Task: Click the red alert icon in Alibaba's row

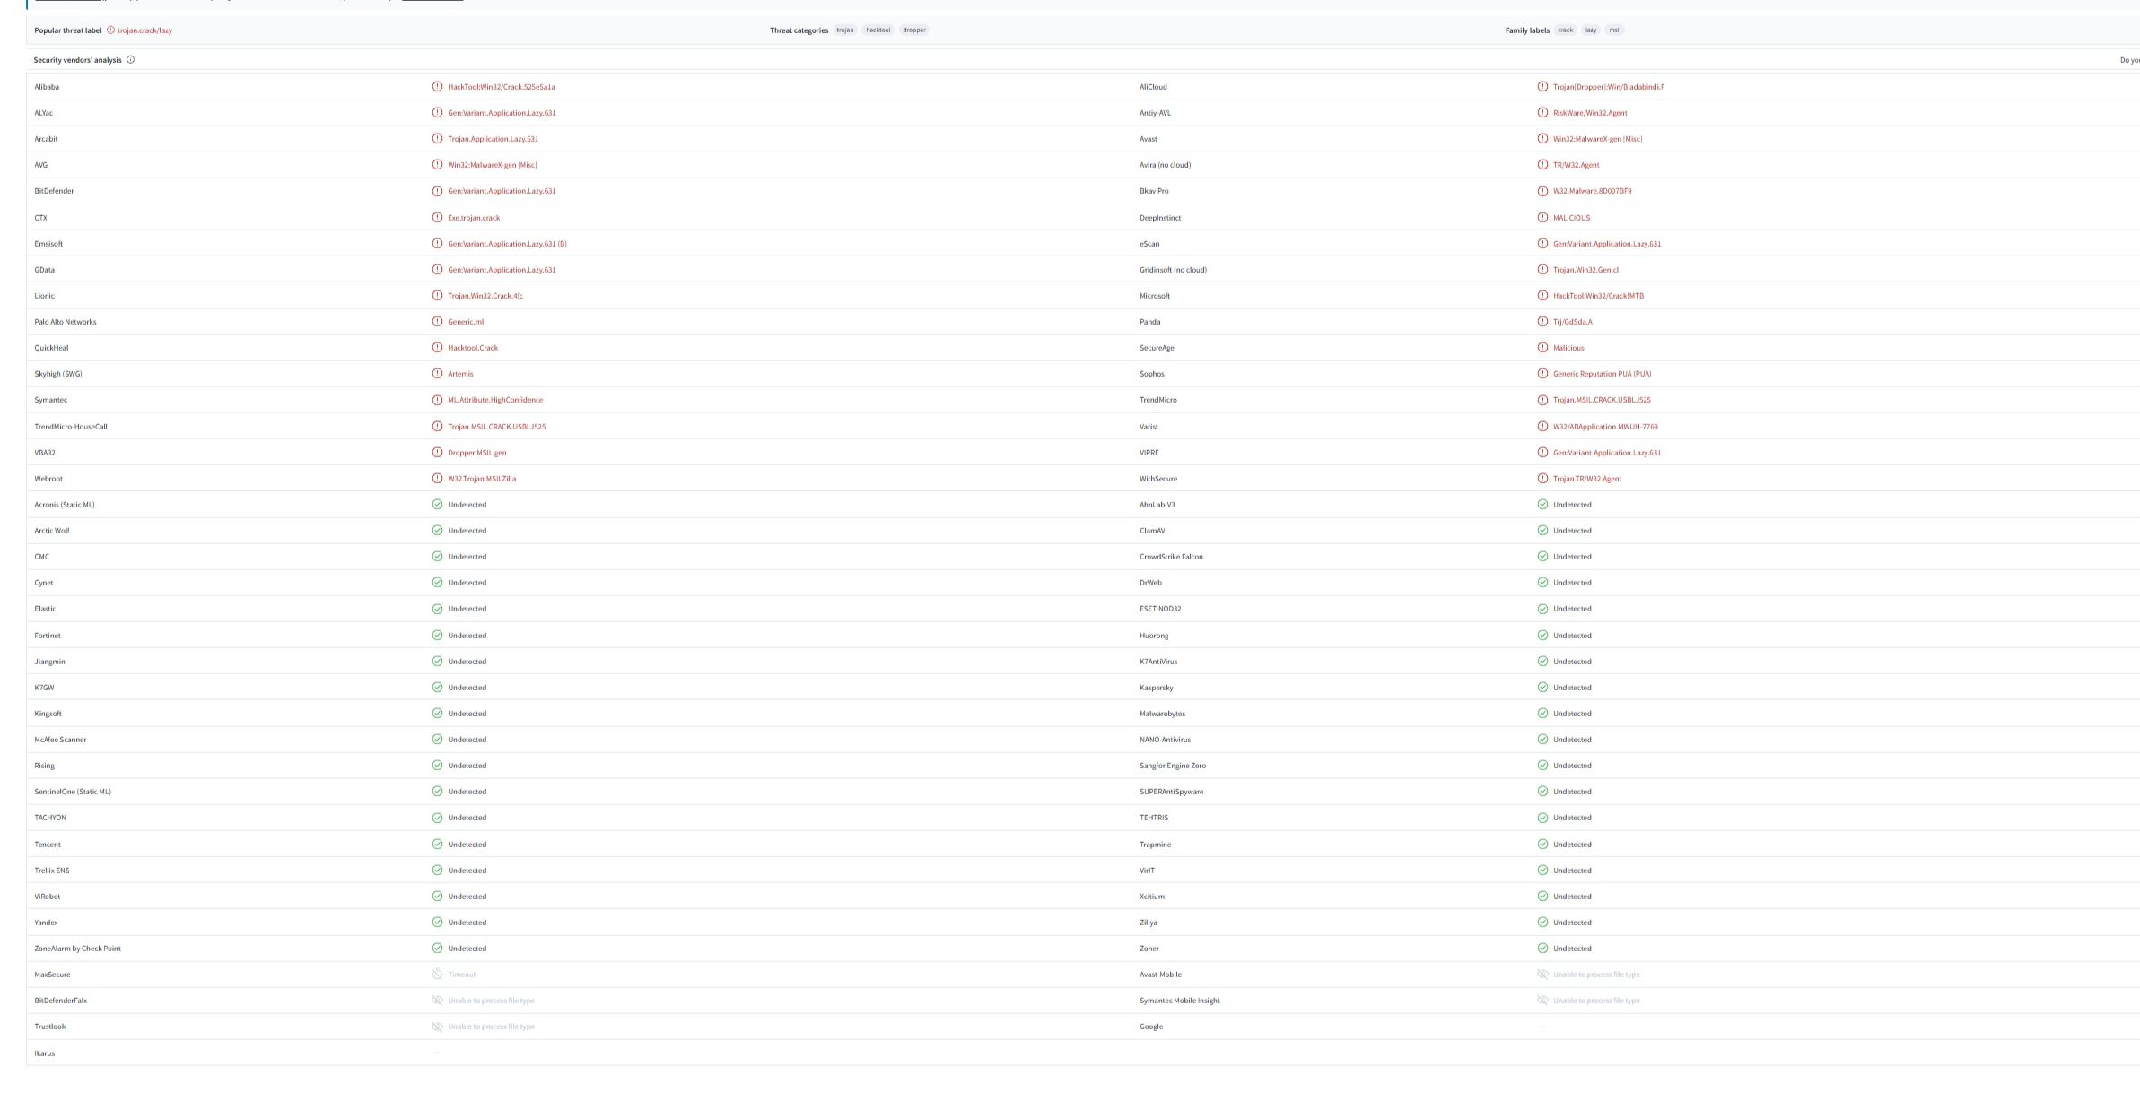Action: 438,87
